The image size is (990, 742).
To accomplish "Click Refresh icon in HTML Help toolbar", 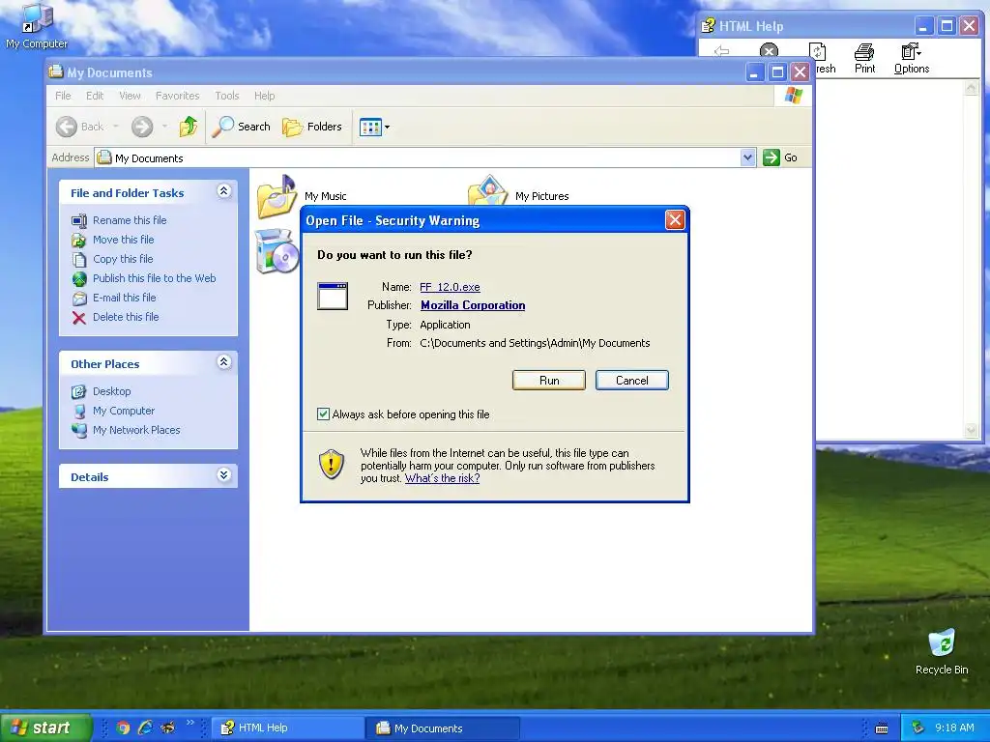I will pyautogui.click(x=818, y=52).
